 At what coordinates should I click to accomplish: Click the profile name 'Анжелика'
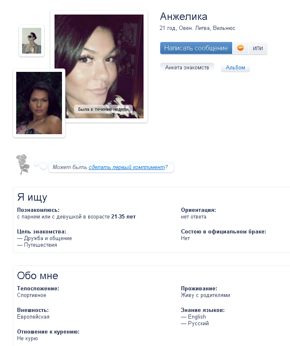pyautogui.click(x=183, y=17)
